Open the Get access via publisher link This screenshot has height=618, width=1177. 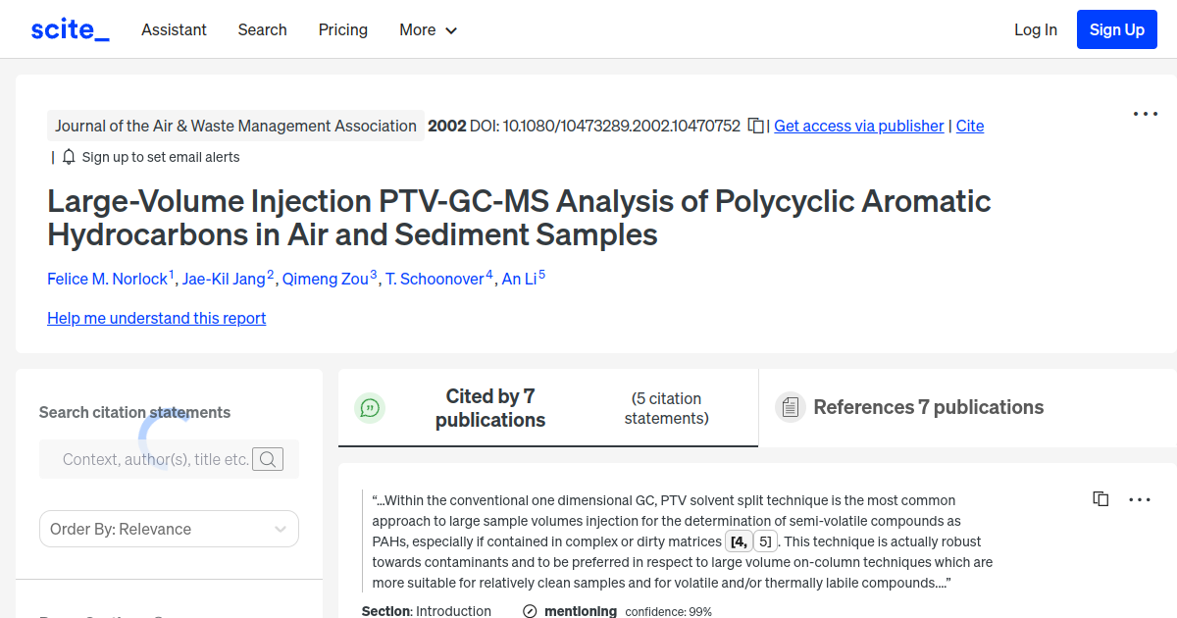click(858, 126)
